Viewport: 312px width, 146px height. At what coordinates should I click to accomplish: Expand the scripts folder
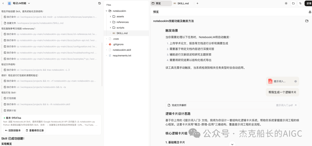pos(110,28)
